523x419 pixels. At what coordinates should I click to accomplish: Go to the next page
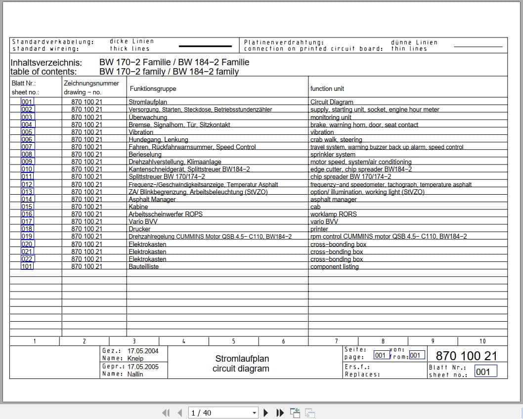point(265,413)
